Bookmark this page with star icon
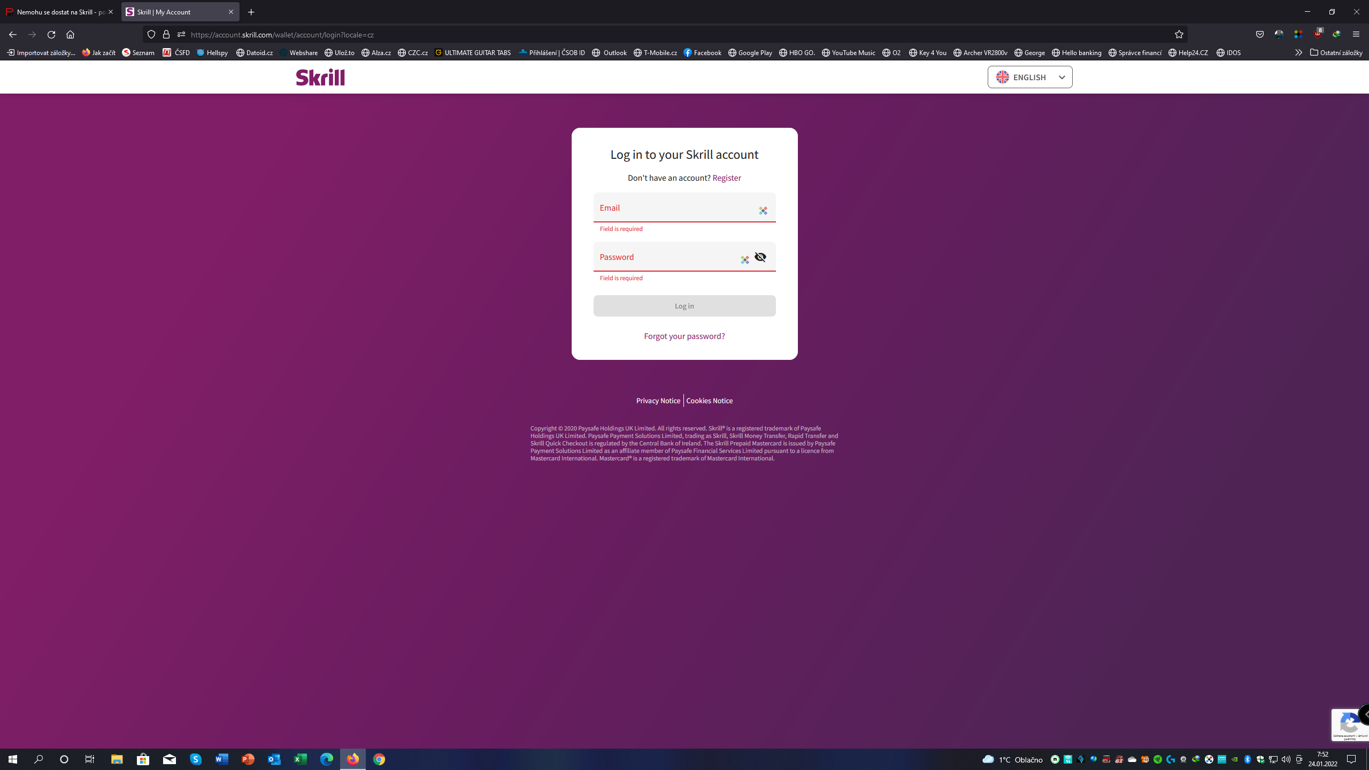 pos(1179,34)
